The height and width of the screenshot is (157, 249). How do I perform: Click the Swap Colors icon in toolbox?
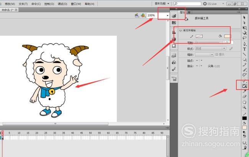click(x=244, y=136)
